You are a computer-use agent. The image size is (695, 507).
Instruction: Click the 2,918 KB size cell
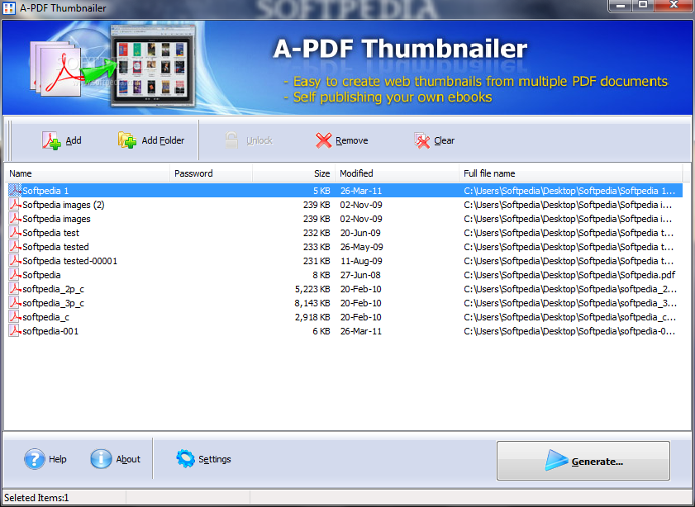point(312,317)
